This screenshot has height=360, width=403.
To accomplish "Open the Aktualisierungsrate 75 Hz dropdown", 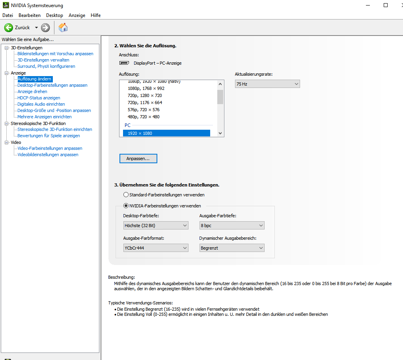I will (x=267, y=84).
